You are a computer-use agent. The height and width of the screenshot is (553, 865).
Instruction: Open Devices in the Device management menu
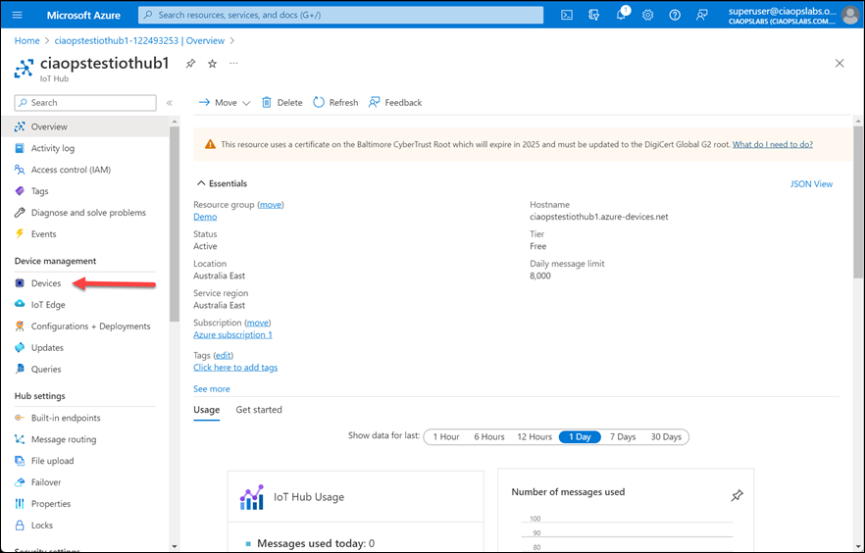(46, 283)
